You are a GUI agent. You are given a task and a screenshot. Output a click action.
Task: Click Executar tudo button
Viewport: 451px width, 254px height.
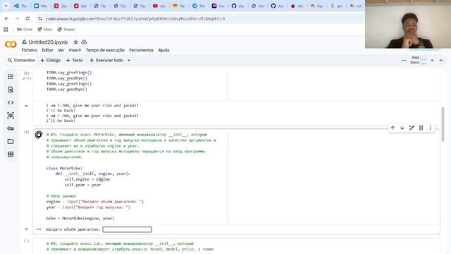[106, 61]
